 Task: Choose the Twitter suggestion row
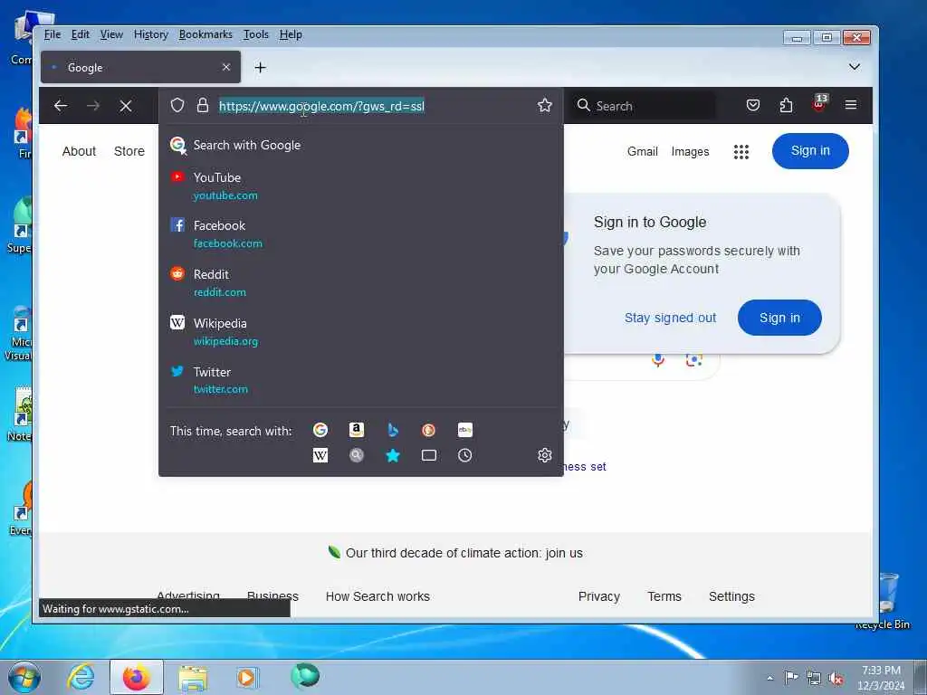click(x=360, y=380)
